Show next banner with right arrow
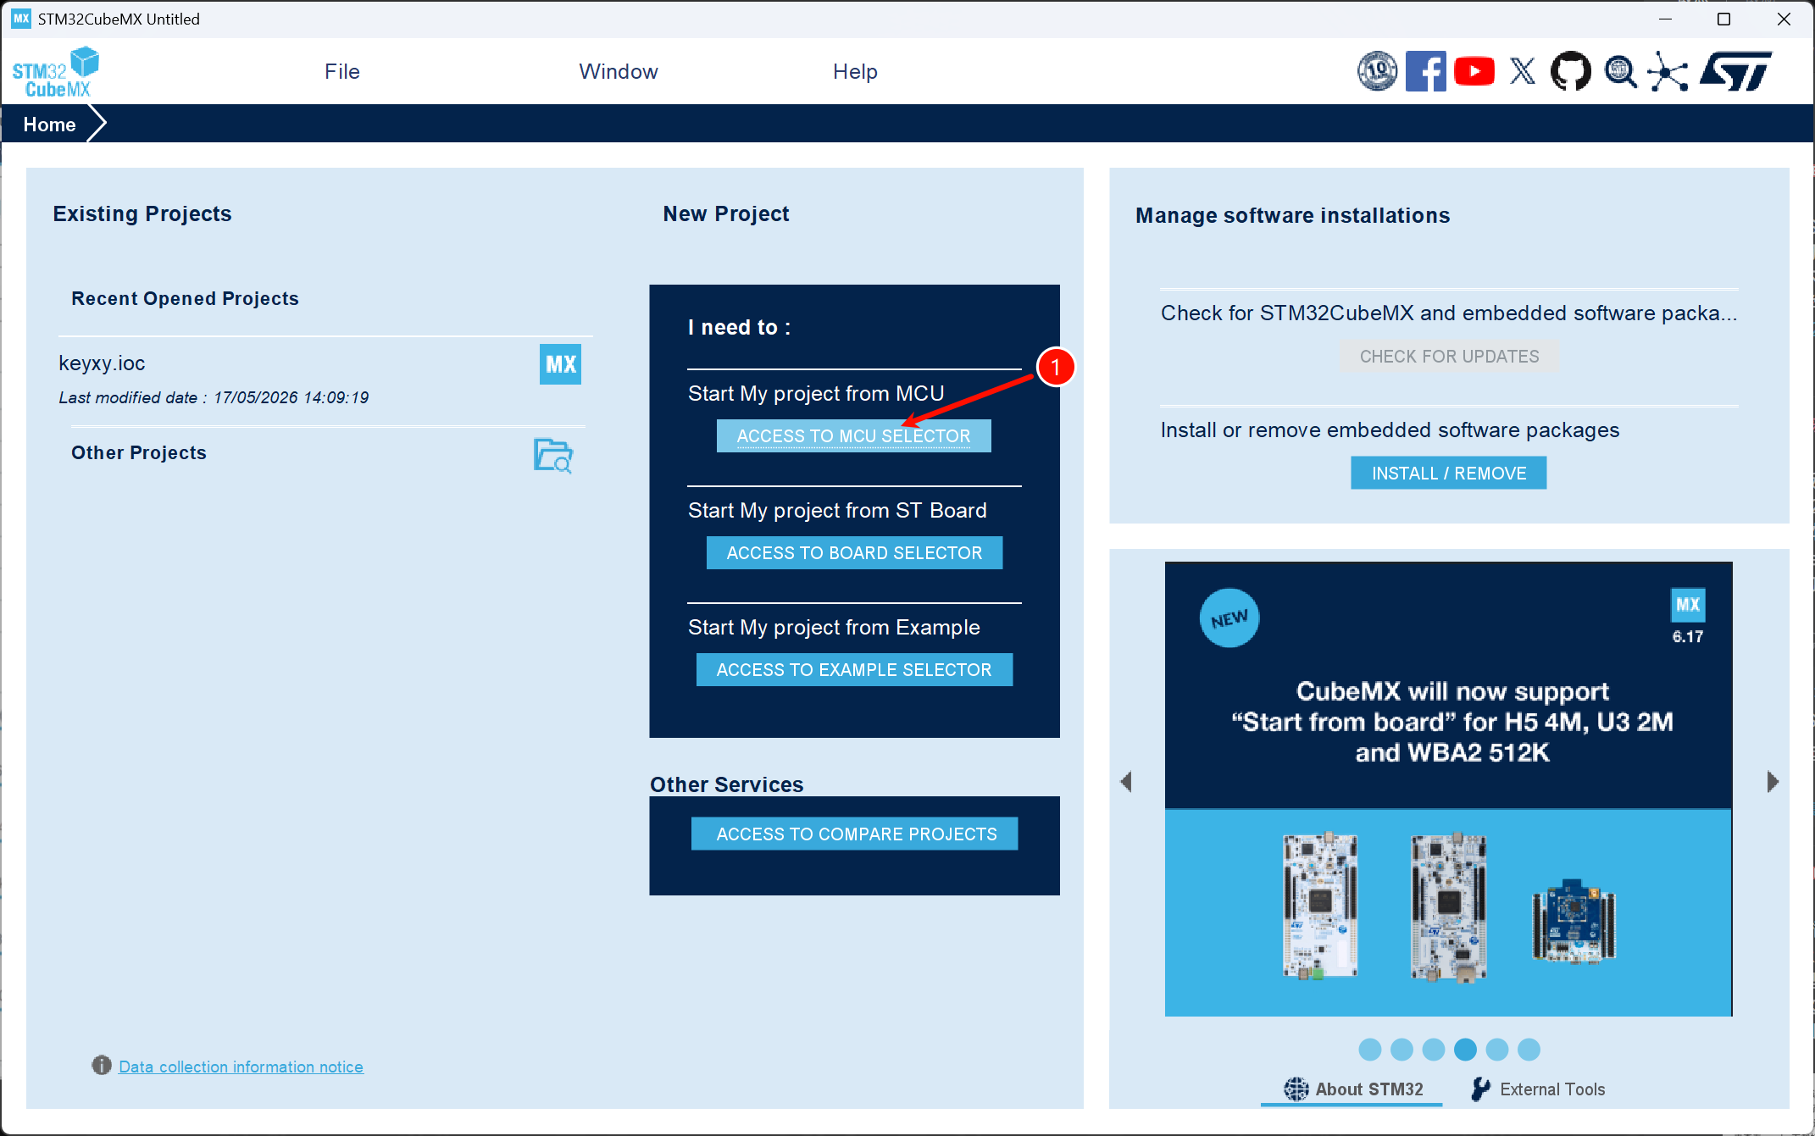Viewport: 1815px width, 1136px height. (x=1773, y=781)
